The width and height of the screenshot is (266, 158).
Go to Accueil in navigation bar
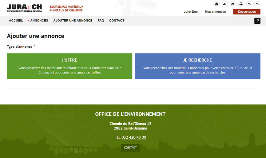[x=16, y=21]
